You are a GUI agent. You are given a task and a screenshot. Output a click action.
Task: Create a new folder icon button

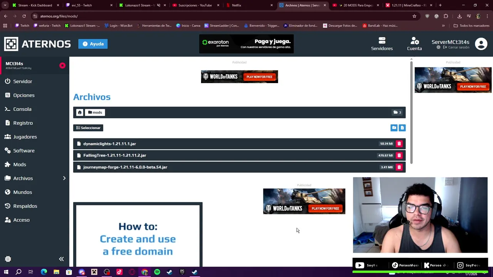[394, 128]
